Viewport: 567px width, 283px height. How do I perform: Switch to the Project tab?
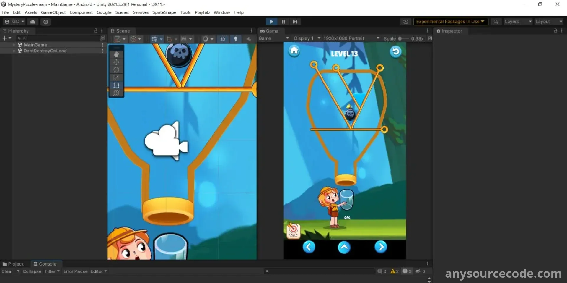[x=13, y=264]
